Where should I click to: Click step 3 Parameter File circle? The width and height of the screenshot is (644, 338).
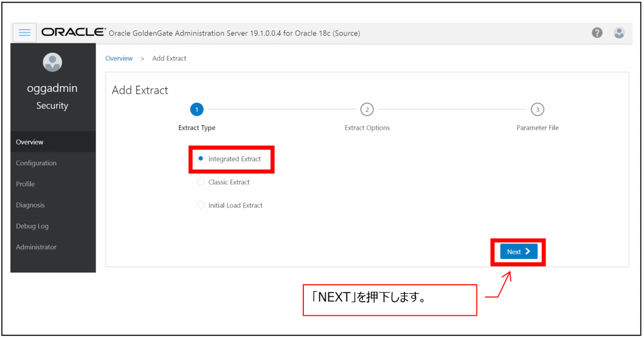point(537,109)
